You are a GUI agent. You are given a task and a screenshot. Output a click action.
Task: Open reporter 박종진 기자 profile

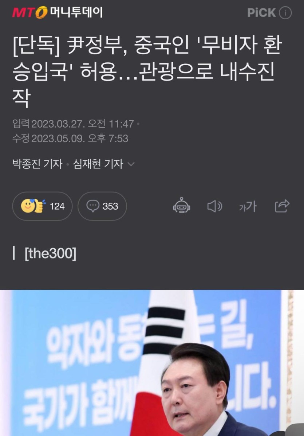tap(37, 164)
